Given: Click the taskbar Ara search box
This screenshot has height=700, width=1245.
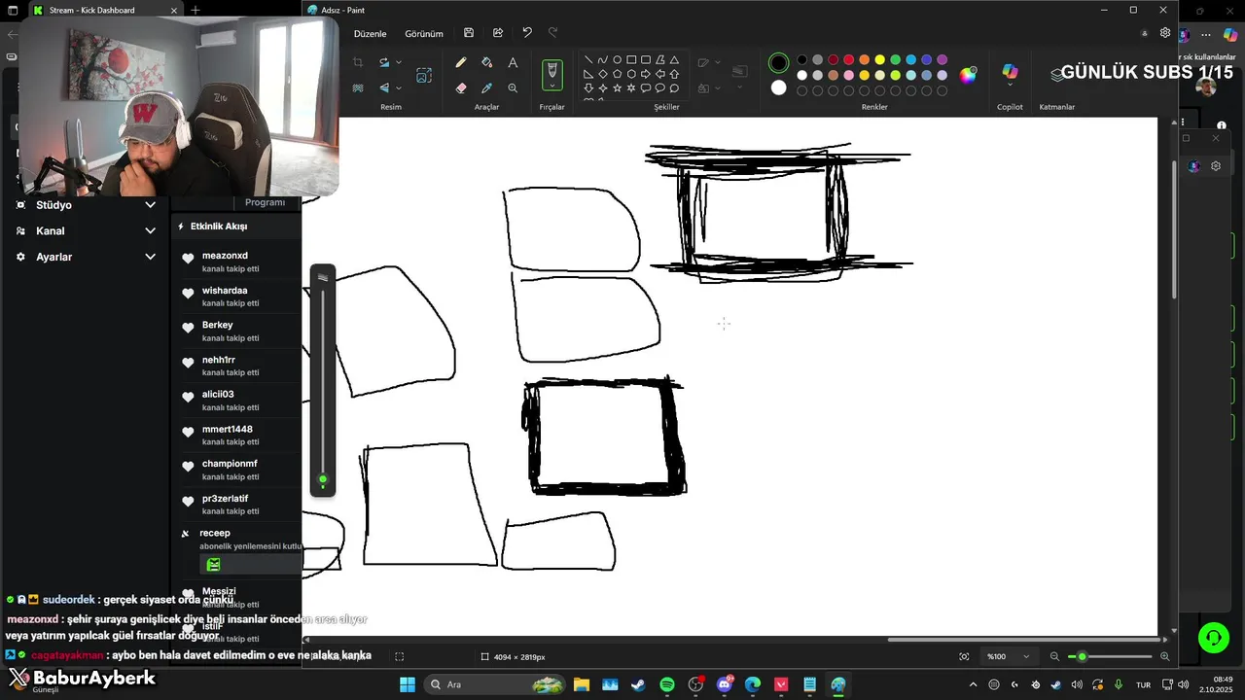Looking at the screenshot, I should pos(496,684).
